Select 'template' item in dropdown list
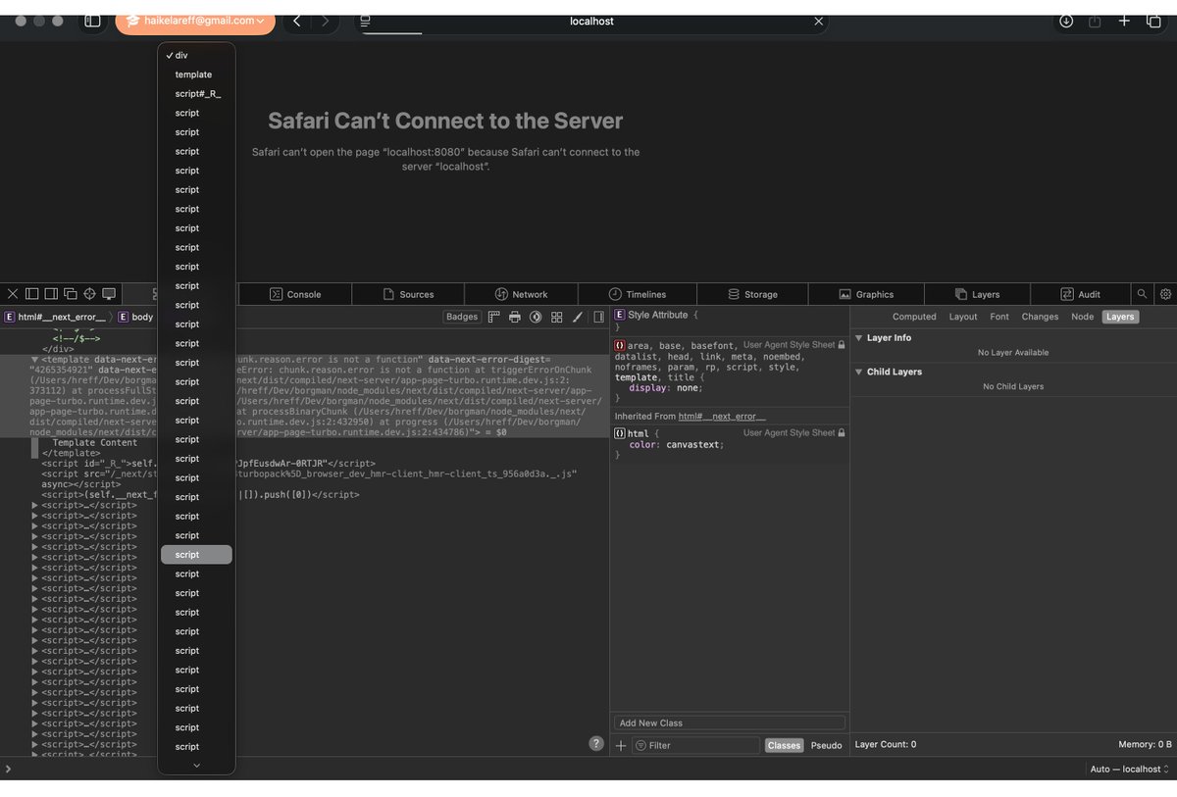The height and width of the screenshot is (797, 1177). [x=196, y=75]
